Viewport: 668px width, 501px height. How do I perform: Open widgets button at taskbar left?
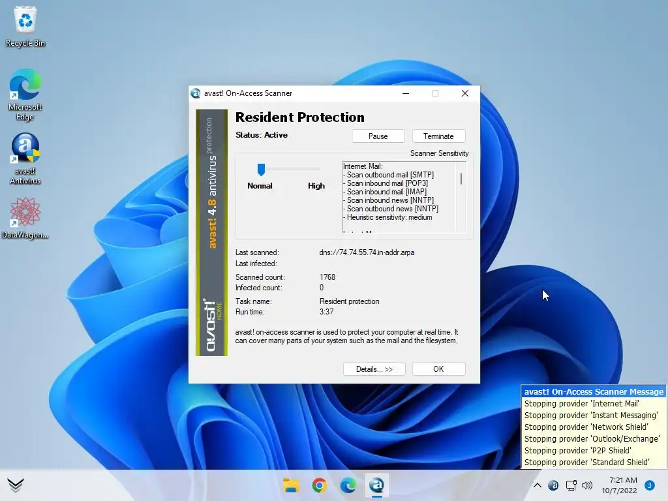(x=16, y=485)
